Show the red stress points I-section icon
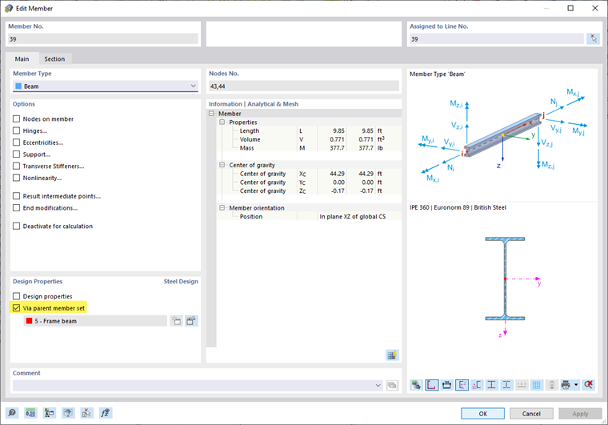This screenshot has height=425, width=608. pyautogui.click(x=492, y=385)
